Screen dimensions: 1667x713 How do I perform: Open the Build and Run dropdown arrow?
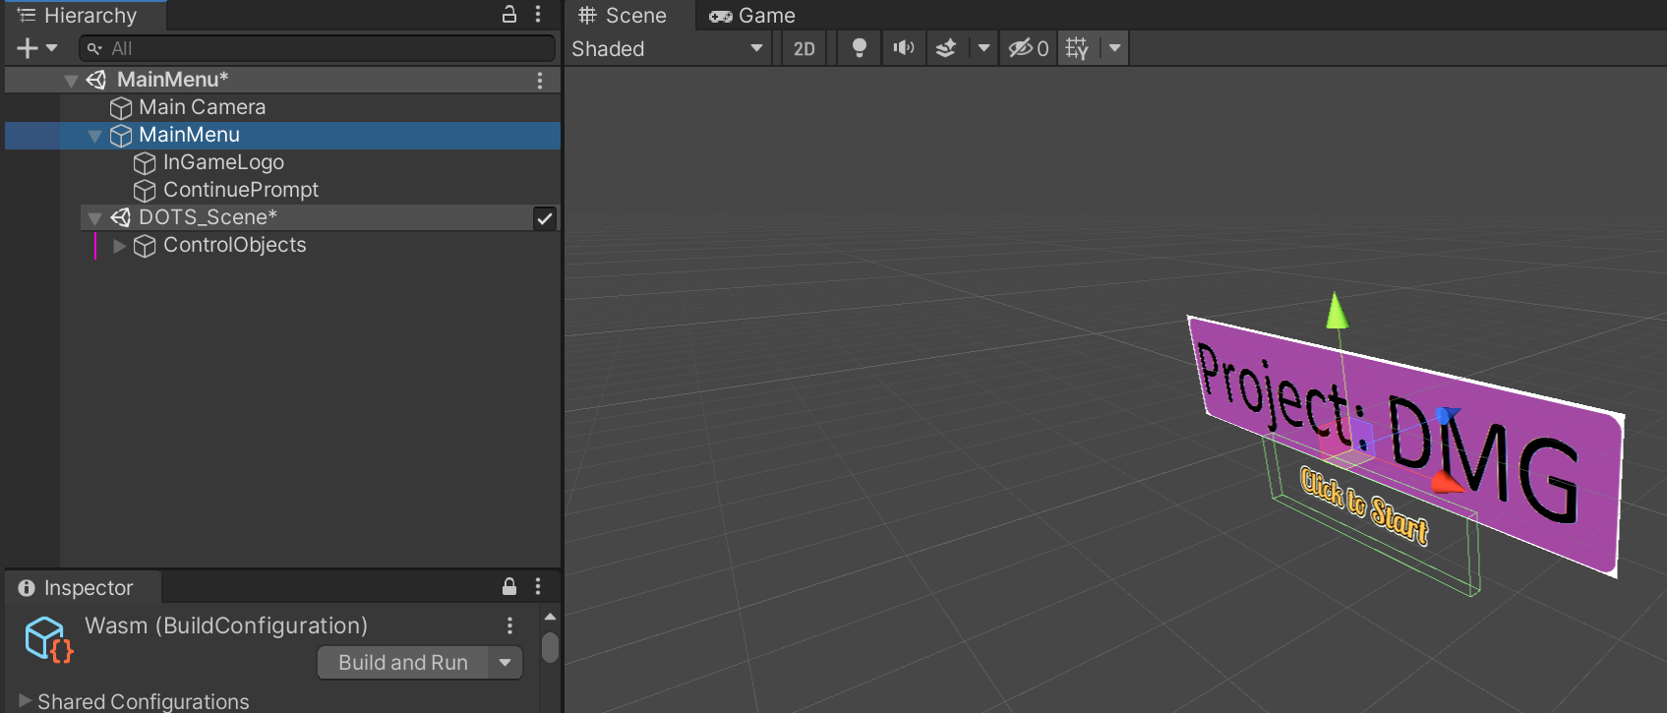click(x=506, y=663)
